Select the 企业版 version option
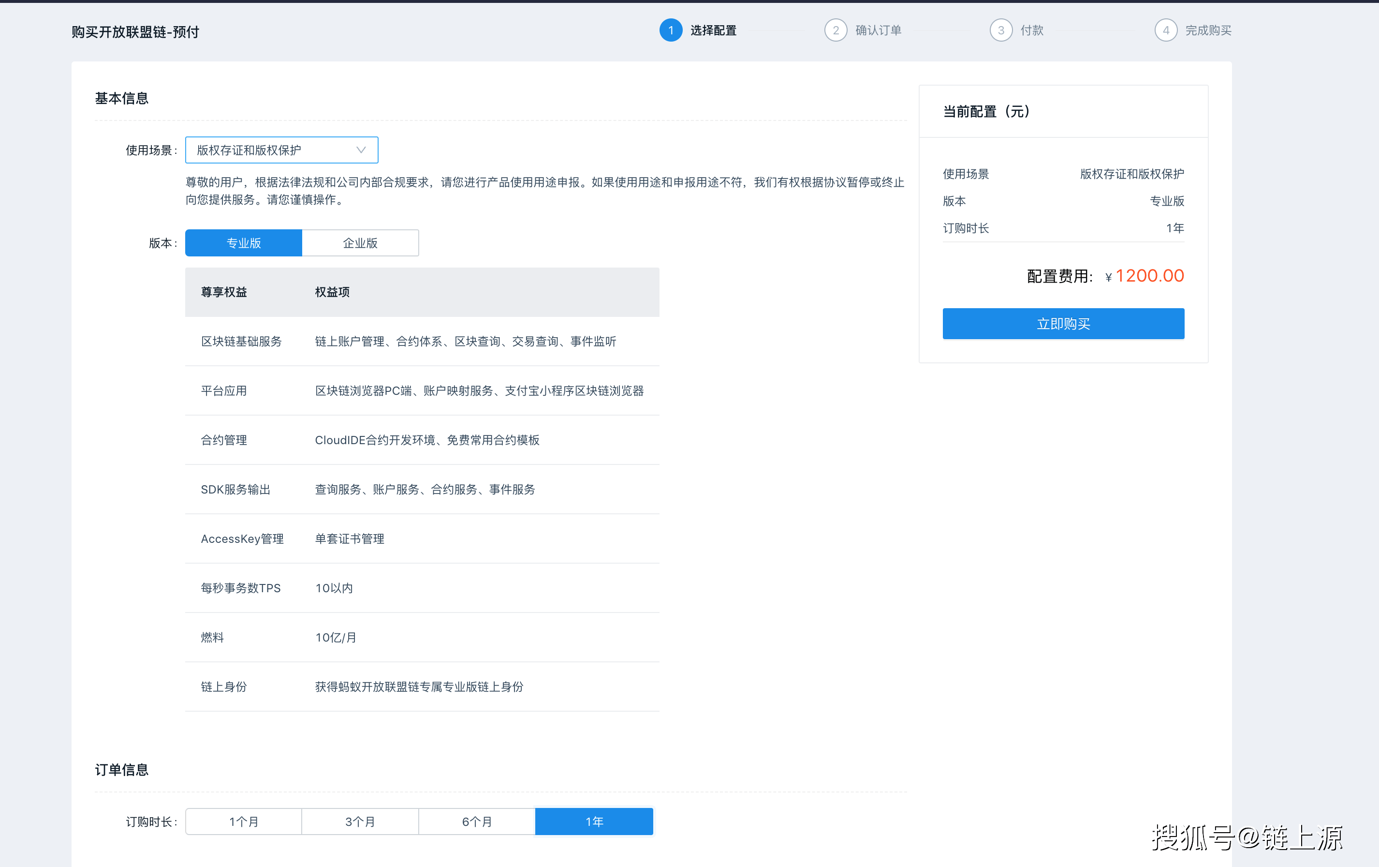The height and width of the screenshot is (867, 1379). 360,243
